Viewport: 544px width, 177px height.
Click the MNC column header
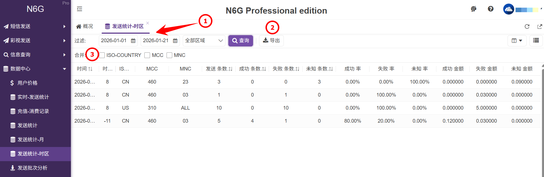185,69
